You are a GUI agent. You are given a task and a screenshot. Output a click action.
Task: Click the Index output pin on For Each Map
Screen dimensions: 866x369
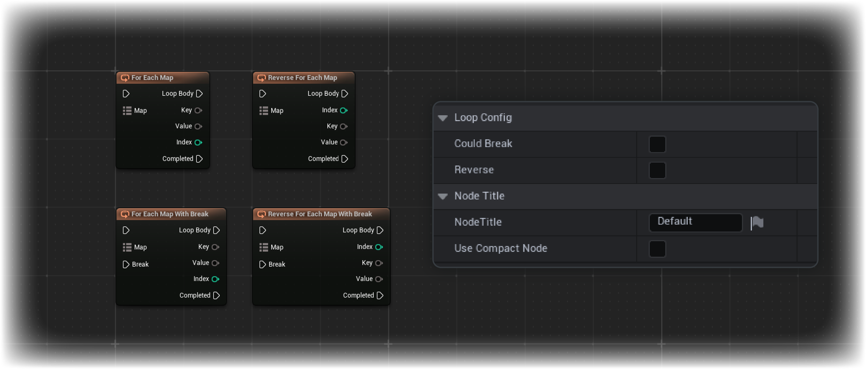(x=198, y=142)
